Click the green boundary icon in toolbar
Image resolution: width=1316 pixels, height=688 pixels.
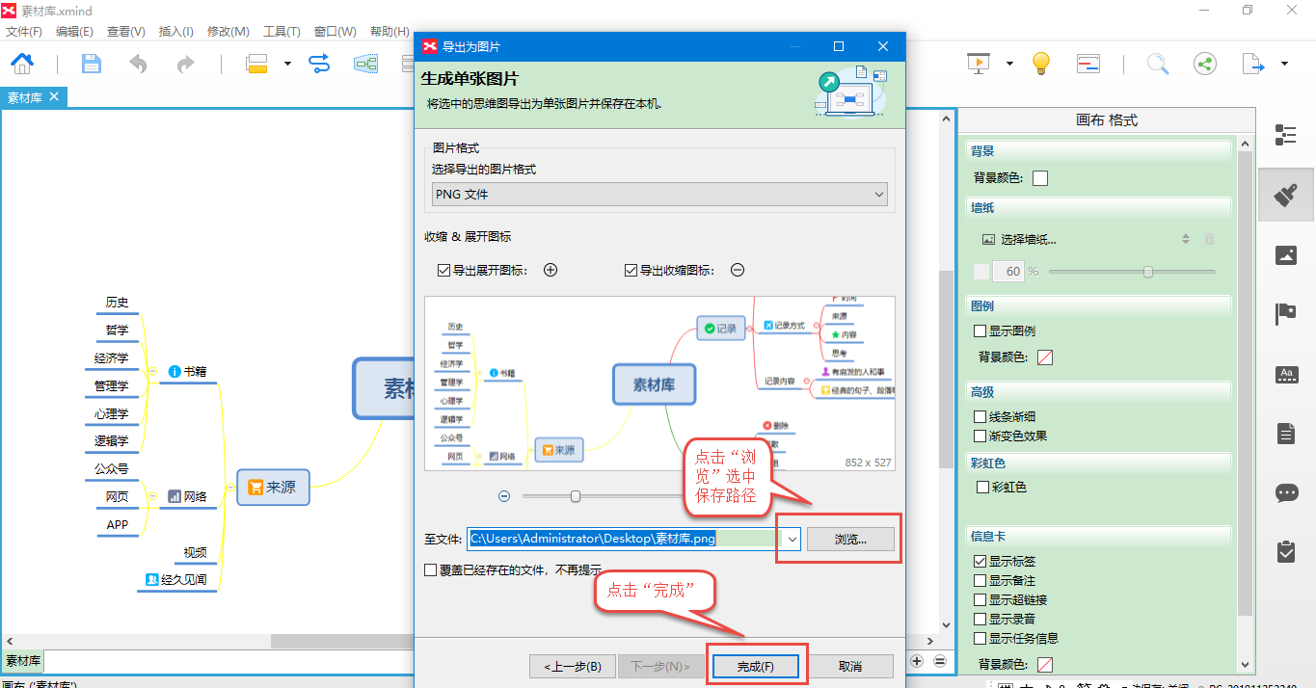click(365, 64)
